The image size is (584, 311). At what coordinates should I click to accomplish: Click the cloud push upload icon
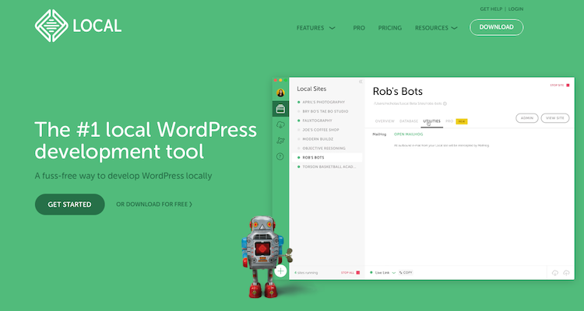(x=566, y=273)
